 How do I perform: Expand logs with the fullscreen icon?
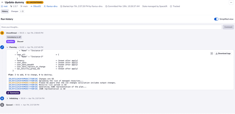pos(211,54)
